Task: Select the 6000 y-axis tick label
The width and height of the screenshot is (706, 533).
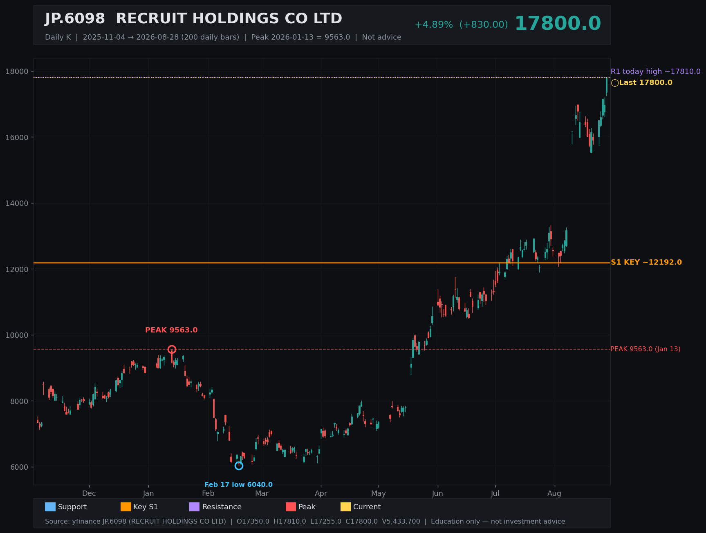Action: (x=19, y=467)
